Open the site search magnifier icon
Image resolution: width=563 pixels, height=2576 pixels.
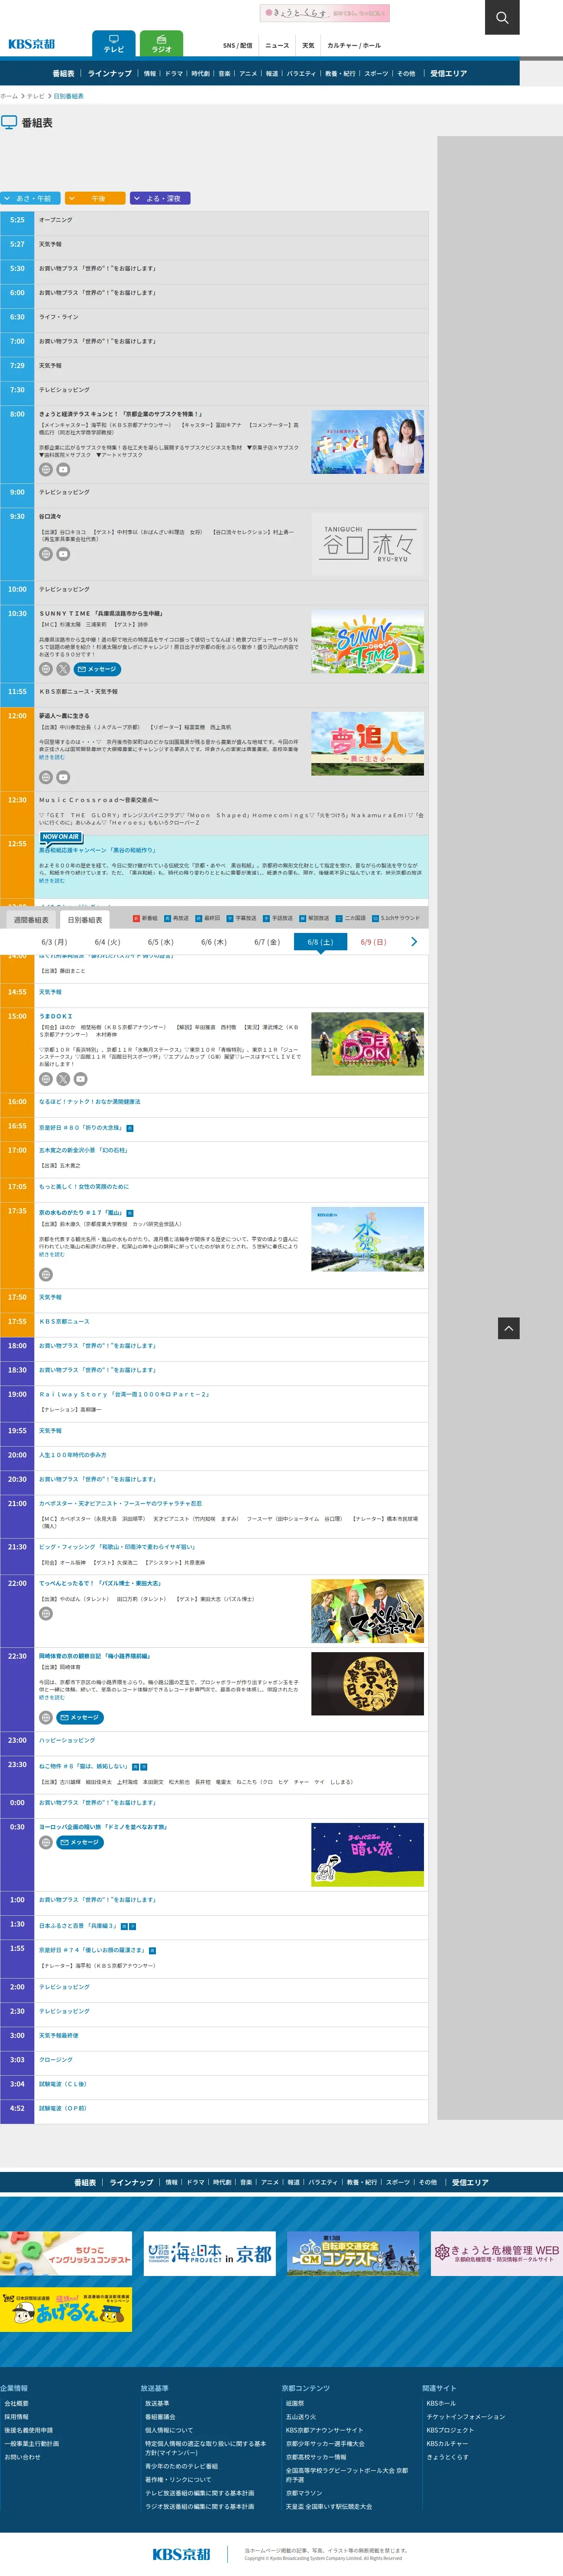coord(502,17)
